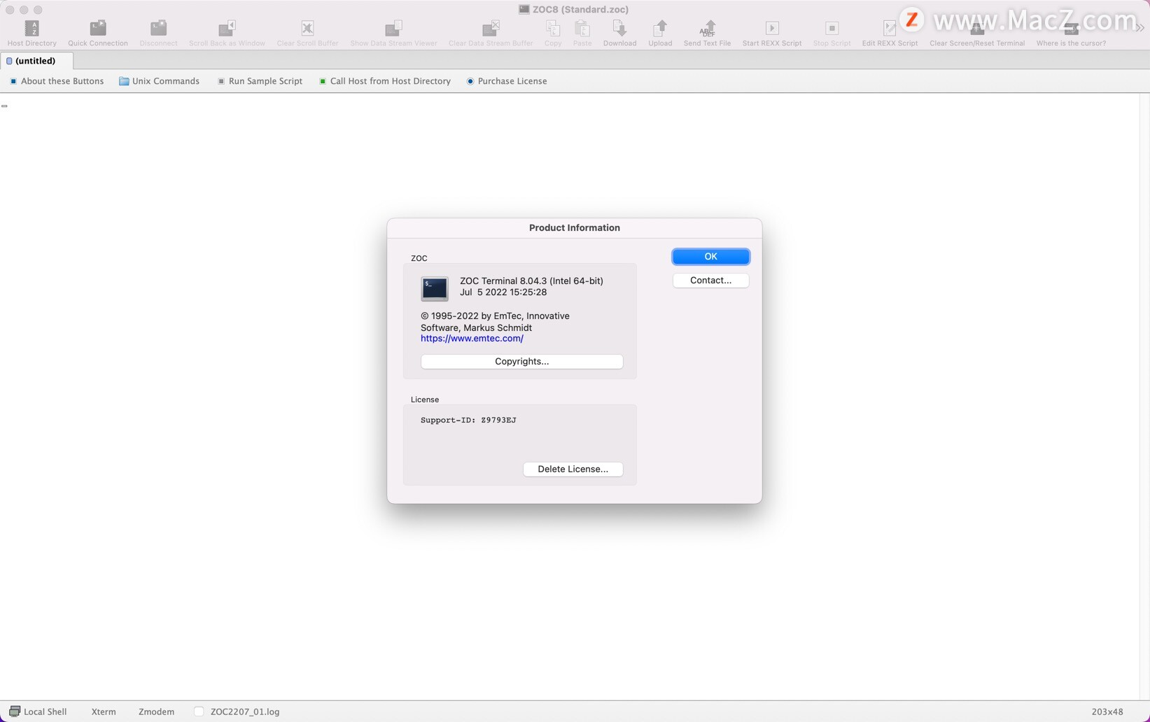
Task: Click the Copyrights... button
Action: pyautogui.click(x=521, y=362)
